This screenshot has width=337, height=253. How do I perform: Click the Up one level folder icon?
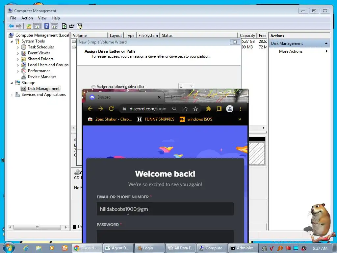point(29,26)
